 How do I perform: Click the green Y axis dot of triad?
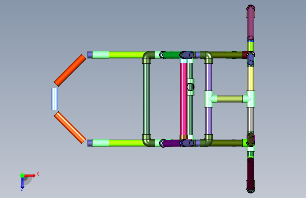click(x=22, y=175)
